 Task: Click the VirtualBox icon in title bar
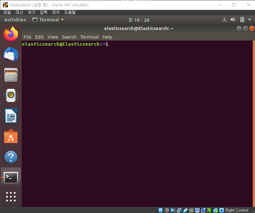[x=5, y=5]
